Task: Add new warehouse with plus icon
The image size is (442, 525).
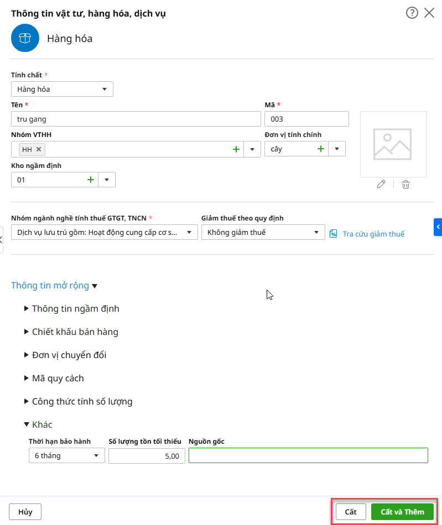Action: (91, 180)
